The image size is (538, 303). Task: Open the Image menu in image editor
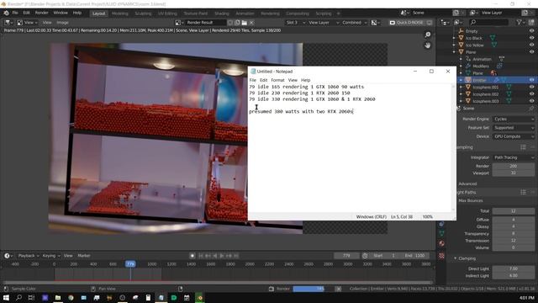[x=62, y=23]
